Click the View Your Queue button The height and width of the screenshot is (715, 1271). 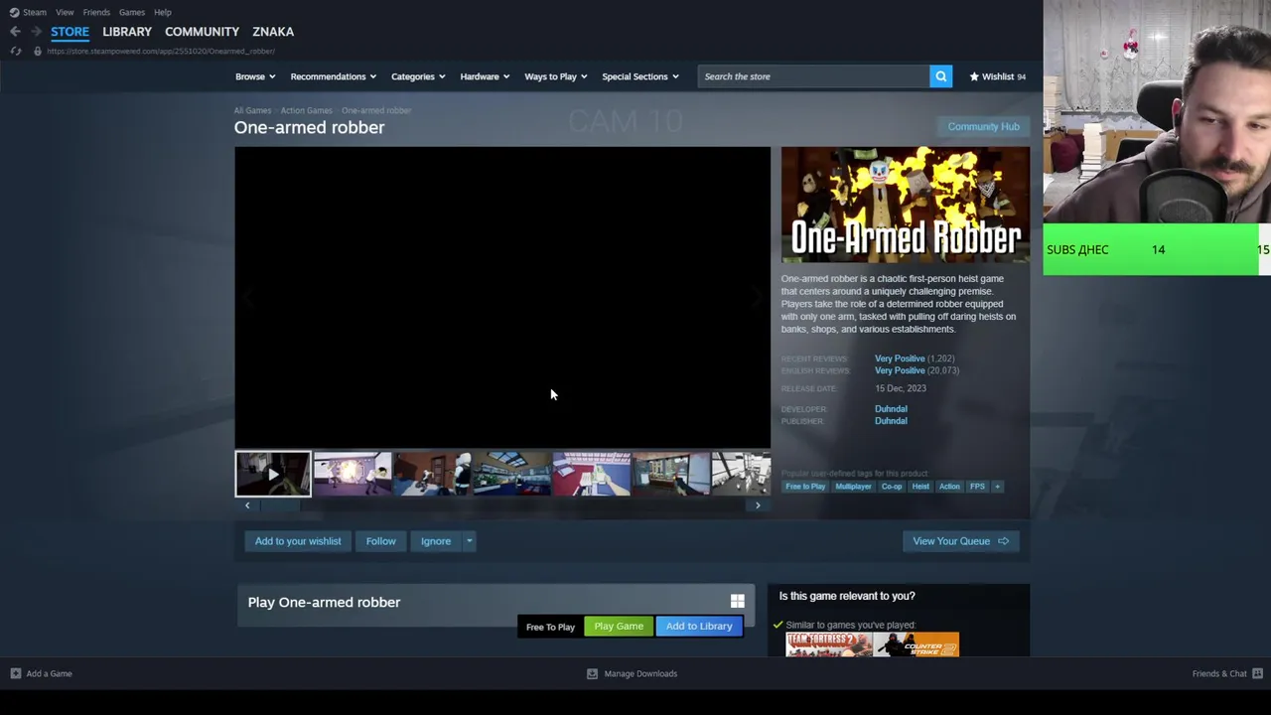coord(960,541)
